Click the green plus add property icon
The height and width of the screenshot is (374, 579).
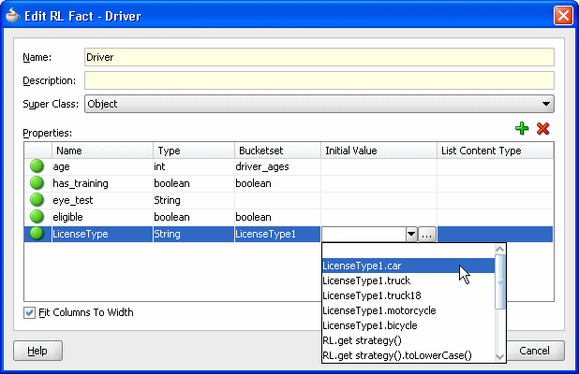tap(522, 129)
